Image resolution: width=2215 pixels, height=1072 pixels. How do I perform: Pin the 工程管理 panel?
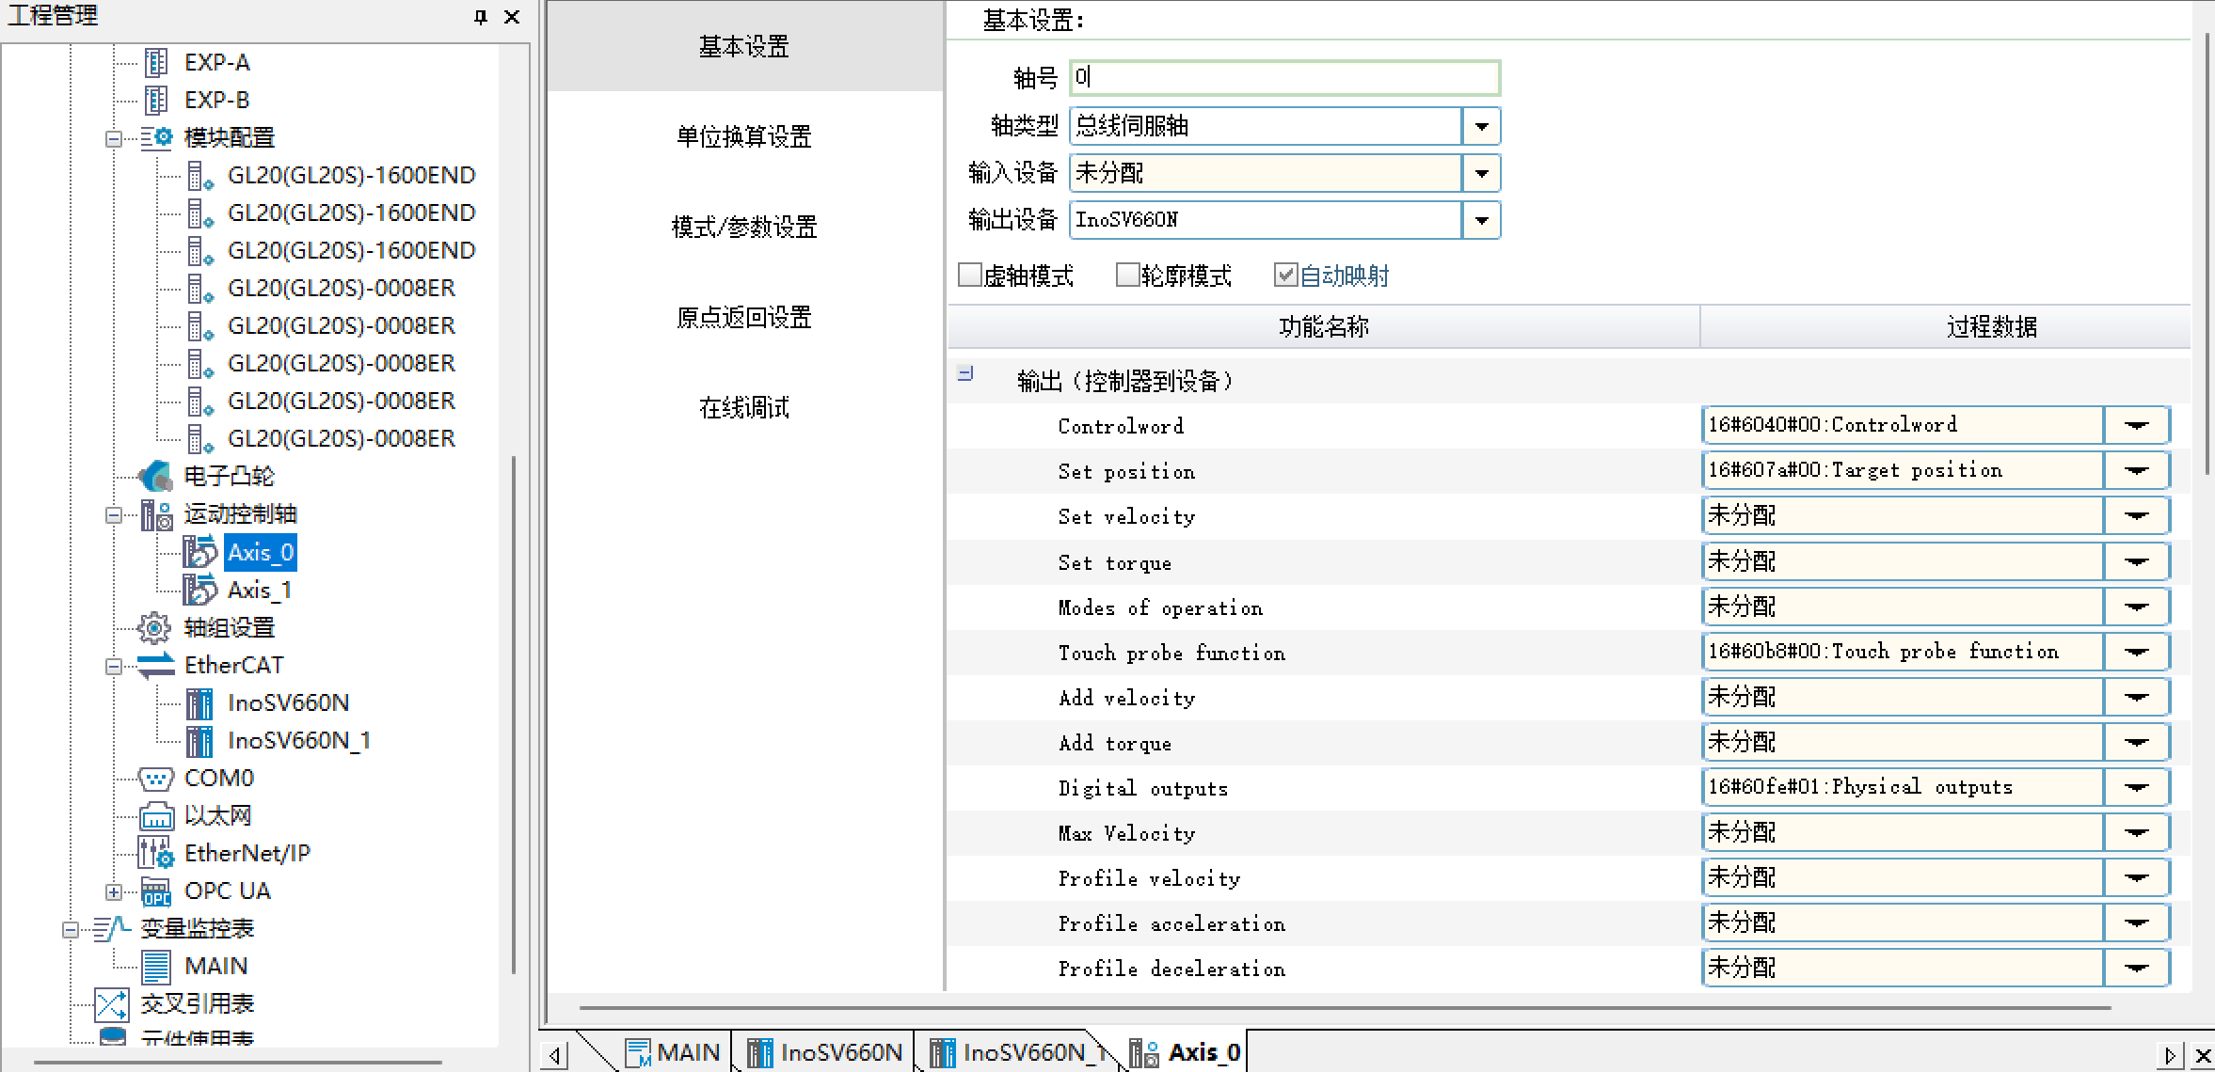pyautogui.click(x=481, y=17)
